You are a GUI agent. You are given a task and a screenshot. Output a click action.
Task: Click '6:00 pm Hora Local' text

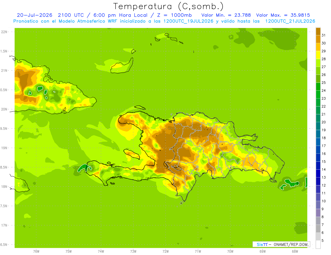[x=121, y=15]
